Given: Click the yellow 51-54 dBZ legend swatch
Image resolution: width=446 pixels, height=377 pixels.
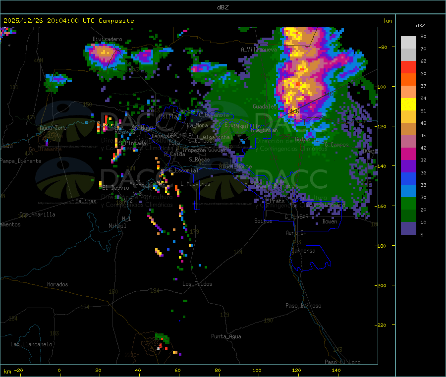Looking at the screenshot, I should click(408, 105).
